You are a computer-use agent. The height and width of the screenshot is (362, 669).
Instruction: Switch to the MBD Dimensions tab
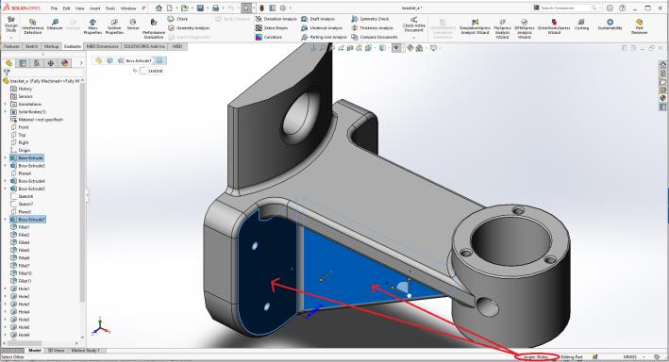[x=102, y=46]
